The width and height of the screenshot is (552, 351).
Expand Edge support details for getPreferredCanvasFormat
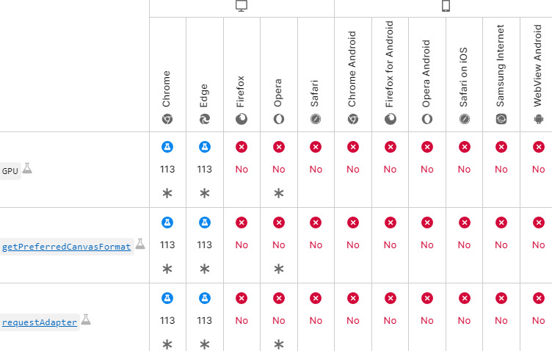pyautogui.click(x=205, y=245)
